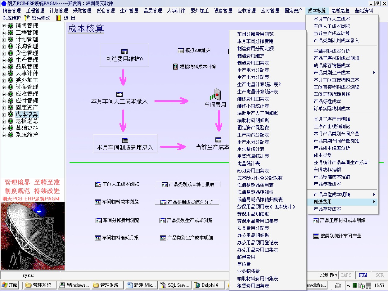Viewport: 388px width, 291px height.
Task: Click the 产品类别成本综合分析 button
Action: coord(187,202)
